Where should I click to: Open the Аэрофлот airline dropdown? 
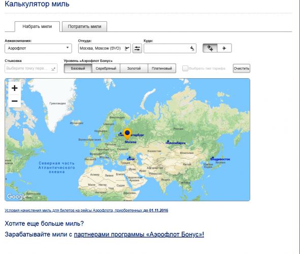(x=38, y=48)
